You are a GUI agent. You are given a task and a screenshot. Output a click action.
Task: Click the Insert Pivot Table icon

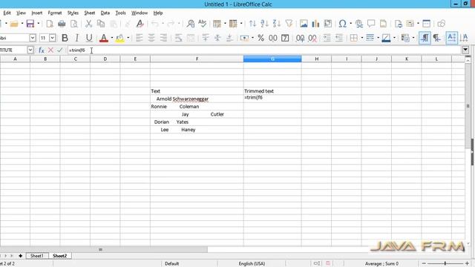(328, 24)
